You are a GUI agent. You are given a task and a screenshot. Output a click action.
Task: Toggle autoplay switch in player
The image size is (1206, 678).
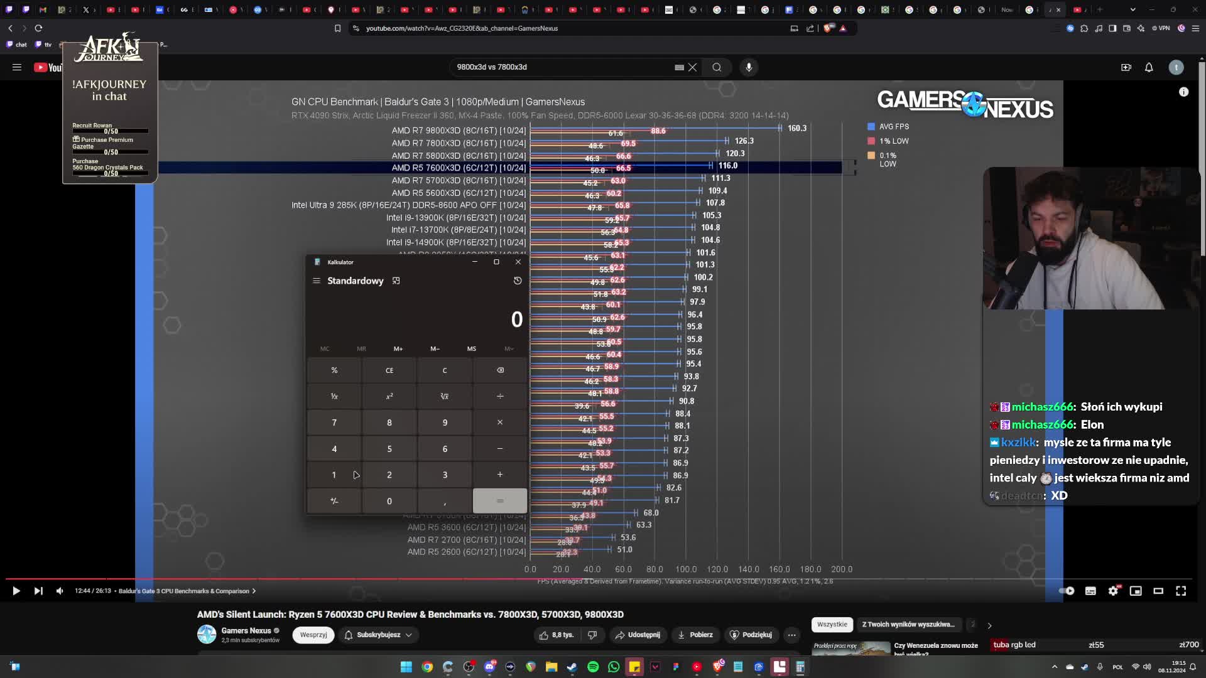[x=1067, y=591]
